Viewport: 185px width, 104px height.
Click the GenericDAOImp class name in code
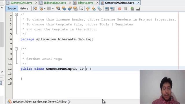click(59, 69)
